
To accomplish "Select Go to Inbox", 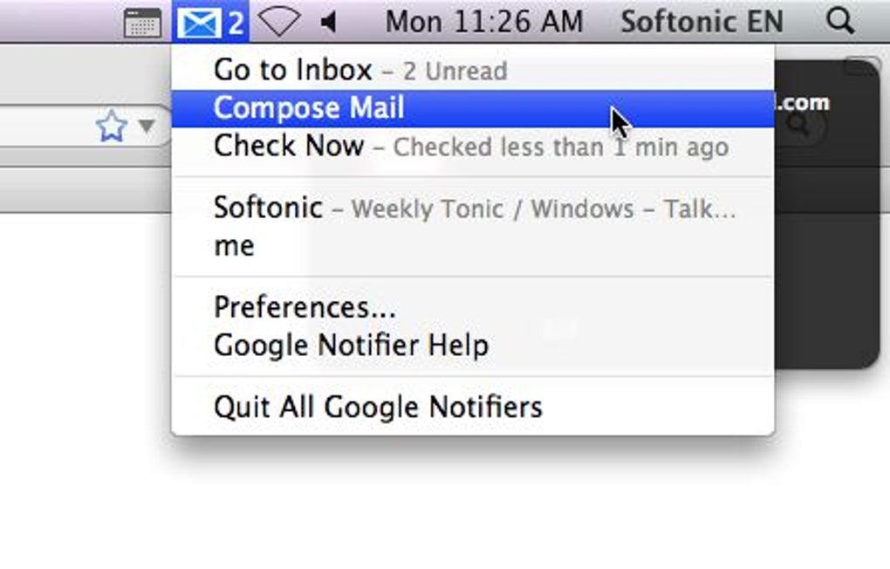I will point(293,70).
